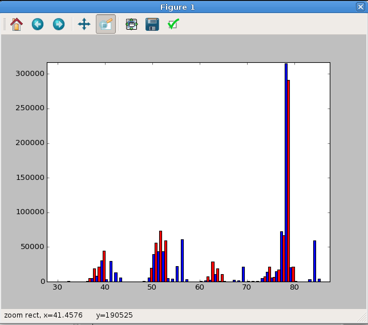Click the tallest red bar near 290000
Viewport: 368px width, 325px height.
[289, 180]
